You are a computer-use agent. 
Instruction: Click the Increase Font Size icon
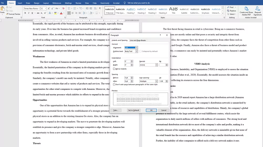49,8
